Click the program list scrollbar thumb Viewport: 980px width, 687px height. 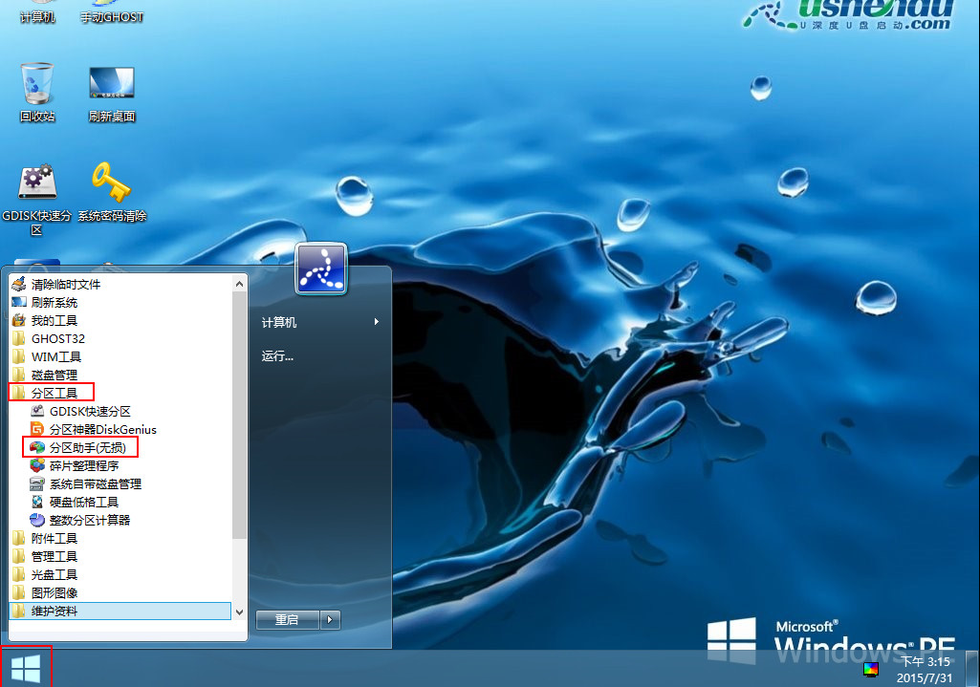(239, 416)
